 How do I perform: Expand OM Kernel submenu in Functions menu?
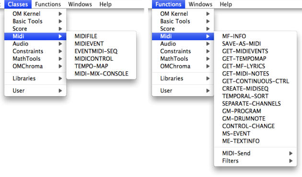(183, 14)
